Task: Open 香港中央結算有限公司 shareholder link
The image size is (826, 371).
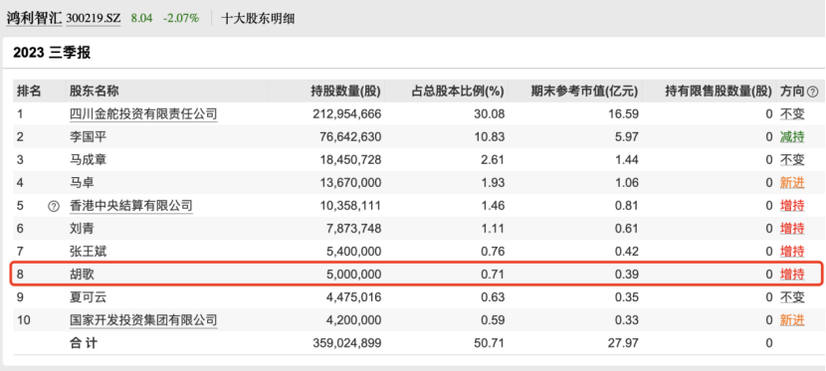Action: click(x=131, y=206)
